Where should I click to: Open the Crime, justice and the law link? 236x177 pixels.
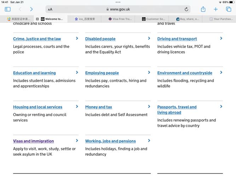pos(37,39)
